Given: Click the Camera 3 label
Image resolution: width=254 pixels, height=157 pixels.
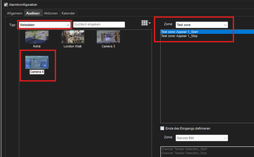Looking at the screenshot, I should (108, 46).
